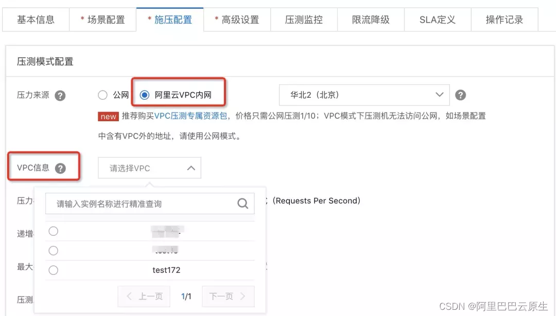556x316 pixels.
Task: Click the instance name search field
Action: pyautogui.click(x=150, y=203)
